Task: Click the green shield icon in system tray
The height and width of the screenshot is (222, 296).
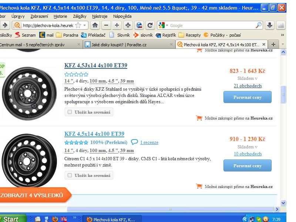Action: point(259,219)
